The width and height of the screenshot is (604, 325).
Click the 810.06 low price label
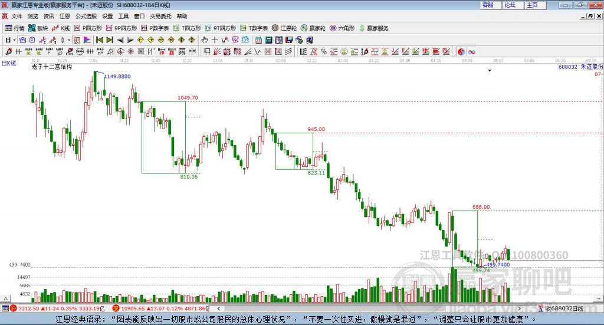click(189, 177)
